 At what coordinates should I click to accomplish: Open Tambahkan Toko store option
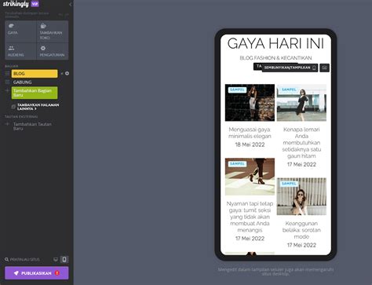[x=53, y=31]
